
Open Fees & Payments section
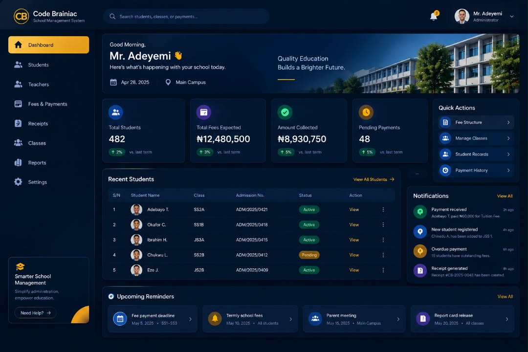point(48,104)
